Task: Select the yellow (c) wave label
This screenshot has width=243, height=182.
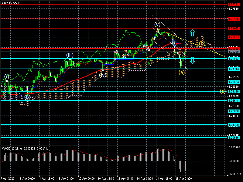Action: (223, 91)
